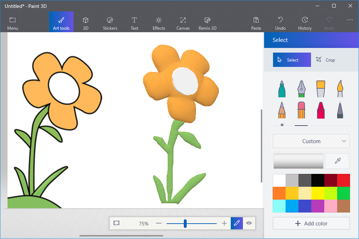Toggle the pen edit mode button

coord(236,223)
